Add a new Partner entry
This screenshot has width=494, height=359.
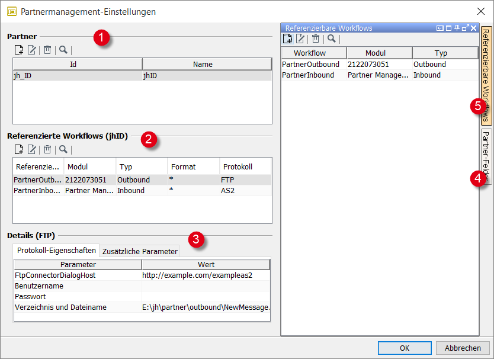point(18,50)
